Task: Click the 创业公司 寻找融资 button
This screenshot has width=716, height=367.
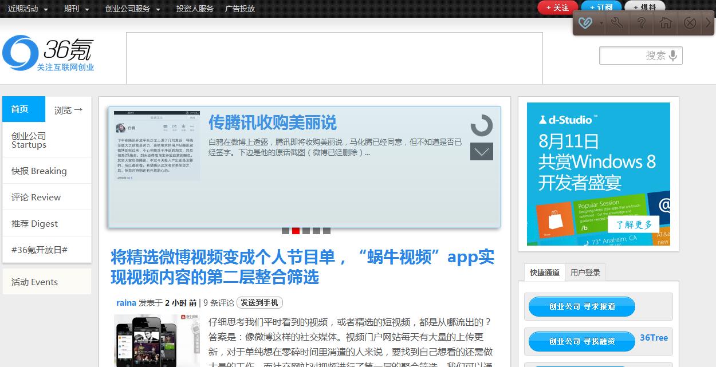Action: click(x=582, y=341)
